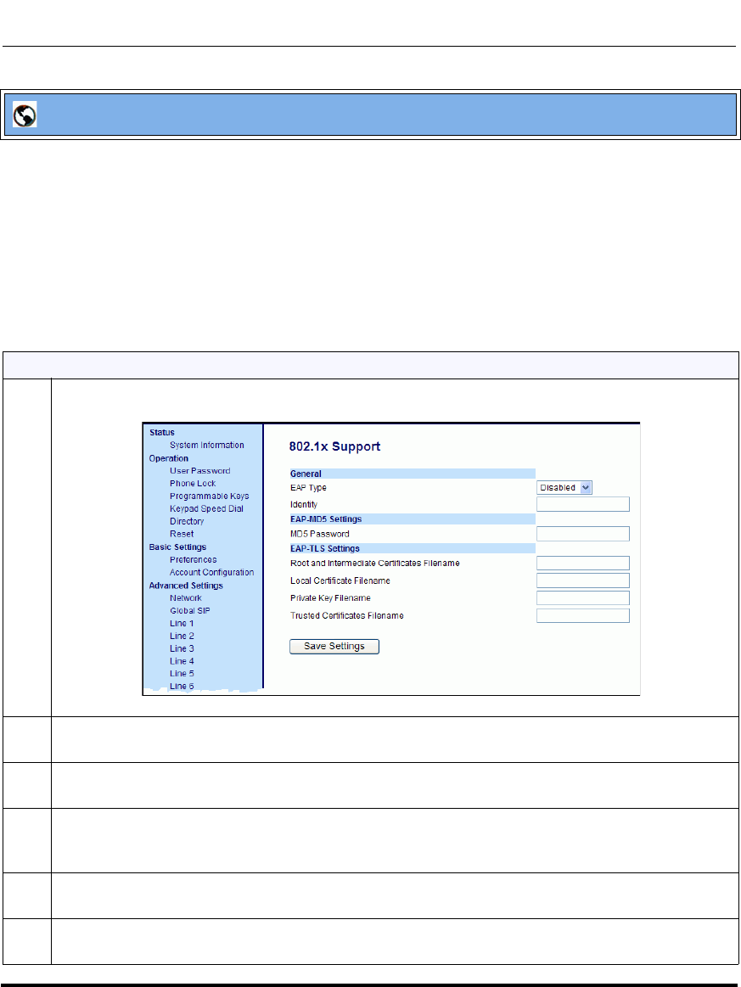Open System Information in sidebar
Viewport: 741px width, 987px height.
(206, 445)
